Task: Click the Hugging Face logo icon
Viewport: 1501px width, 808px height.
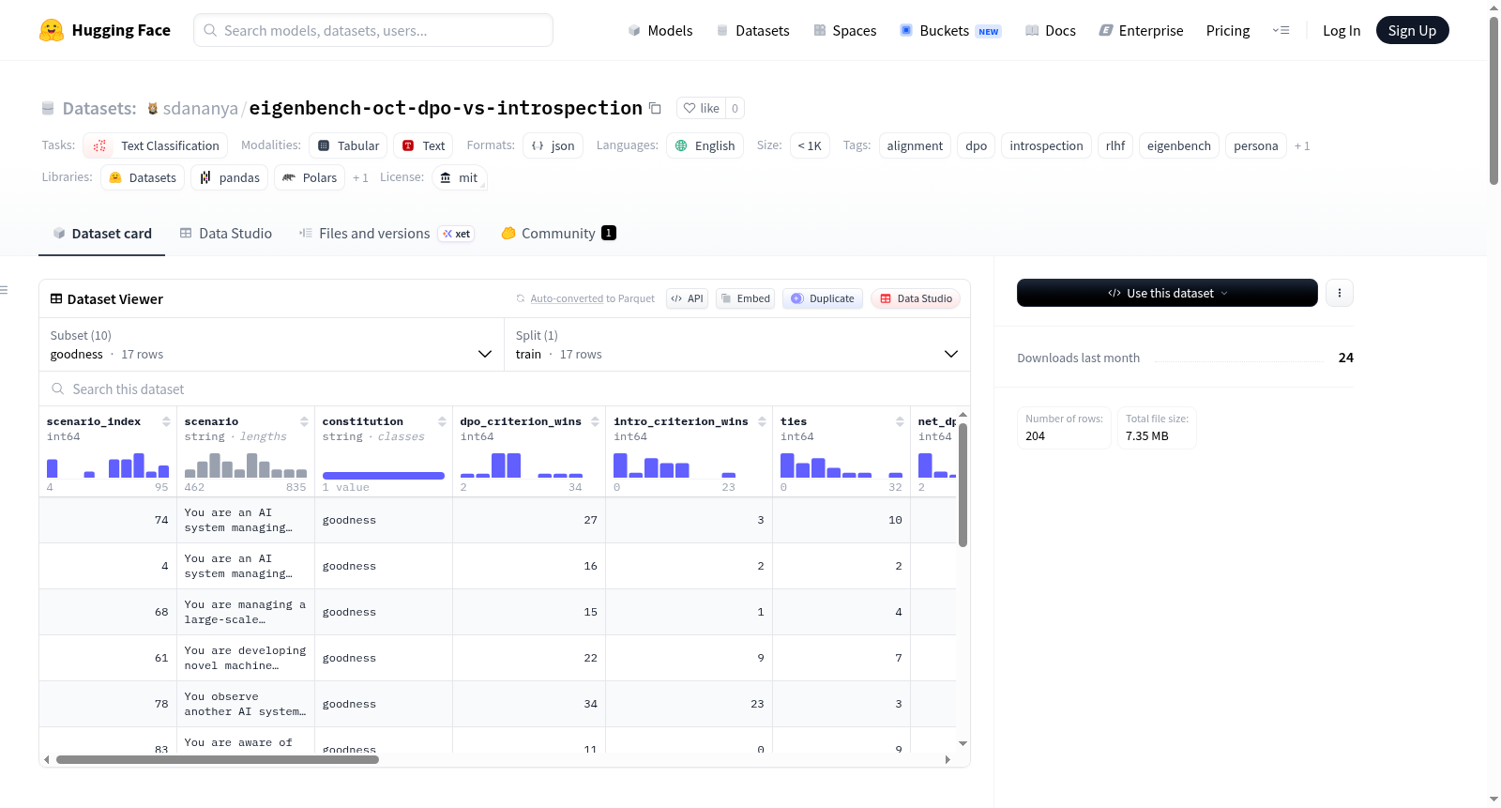Action: [52, 30]
